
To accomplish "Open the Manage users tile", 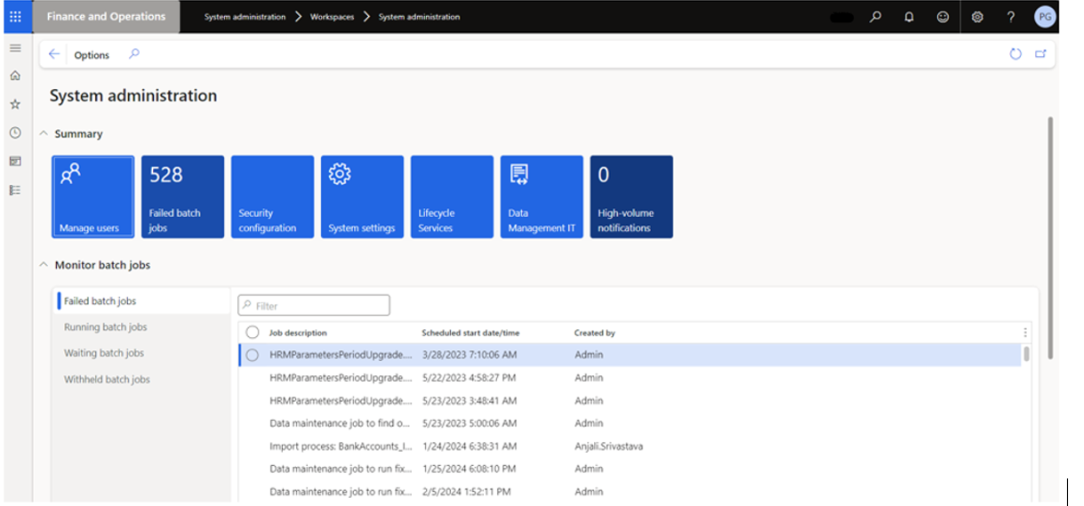I will coord(92,197).
